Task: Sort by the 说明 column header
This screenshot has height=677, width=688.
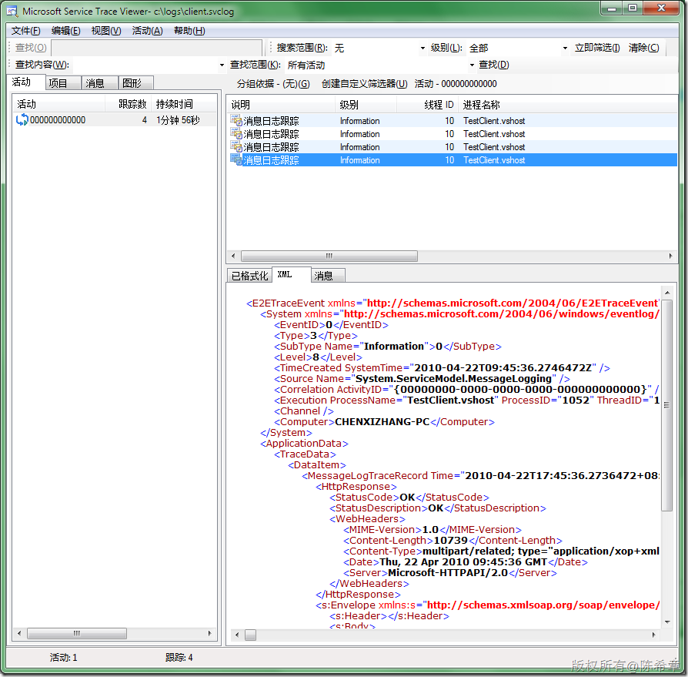Action: 281,105
